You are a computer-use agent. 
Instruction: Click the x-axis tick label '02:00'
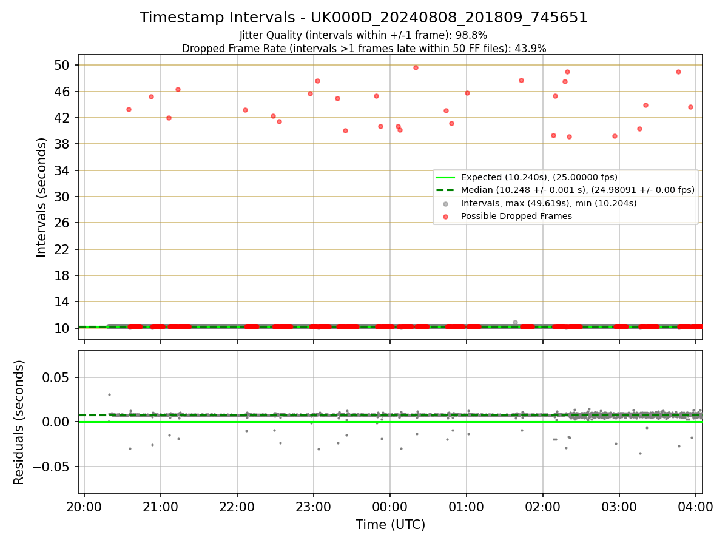543,506
